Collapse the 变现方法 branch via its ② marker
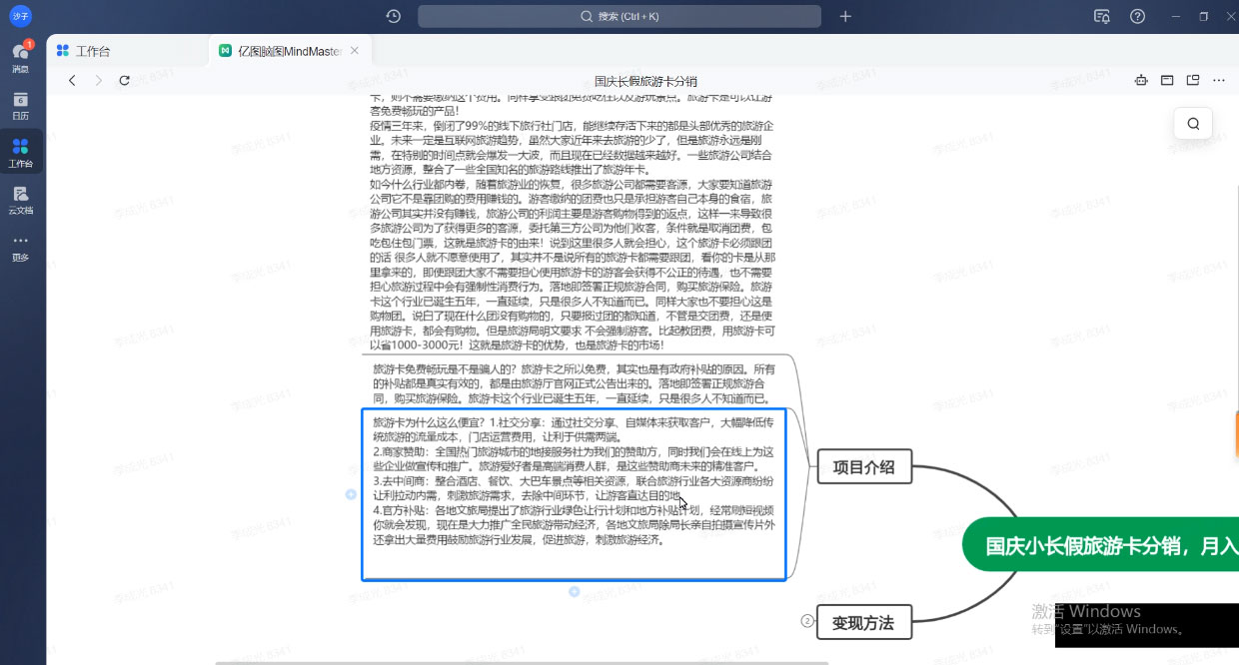 point(806,621)
